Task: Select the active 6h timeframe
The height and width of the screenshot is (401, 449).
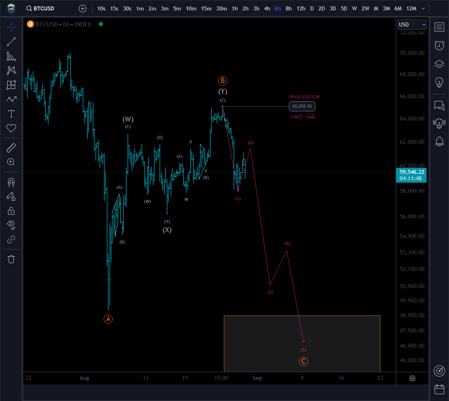Action: tap(278, 8)
